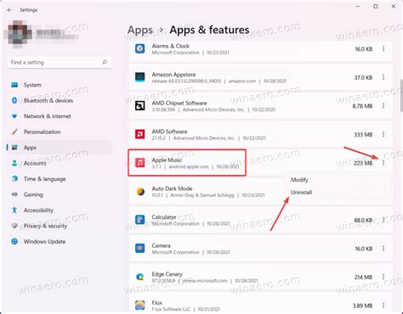Click the Bluetooth icon in sidebar
Screen dimensions: 403x314
[14, 100]
